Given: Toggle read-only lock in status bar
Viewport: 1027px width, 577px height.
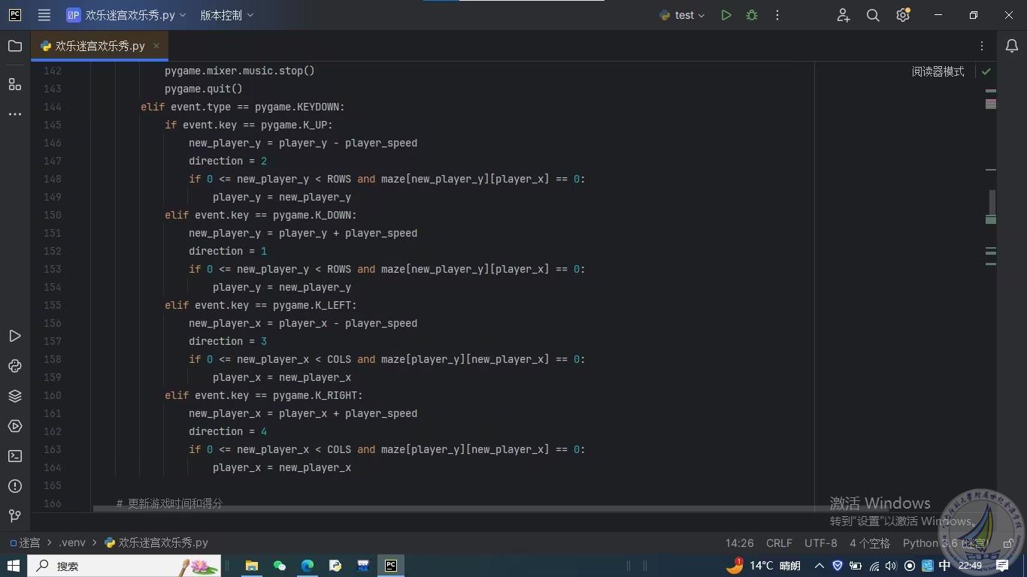Looking at the screenshot, I should 1008,543.
